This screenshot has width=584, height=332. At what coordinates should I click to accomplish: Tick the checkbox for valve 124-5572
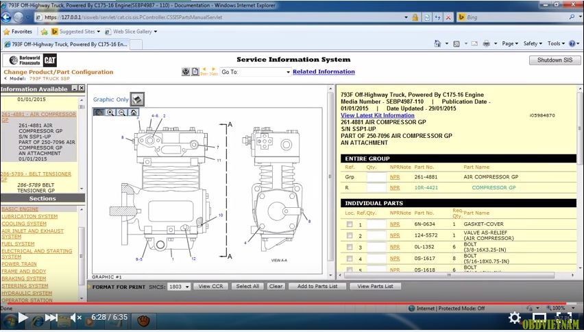click(350, 236)
